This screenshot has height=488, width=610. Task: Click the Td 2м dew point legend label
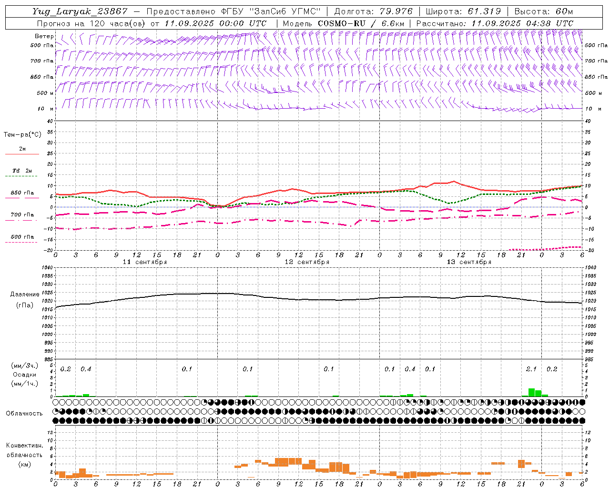tap(22, 171)
